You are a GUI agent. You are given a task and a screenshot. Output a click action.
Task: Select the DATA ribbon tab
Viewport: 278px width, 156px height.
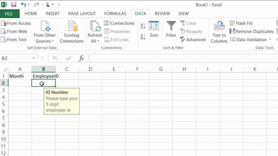tap(141, 13)
